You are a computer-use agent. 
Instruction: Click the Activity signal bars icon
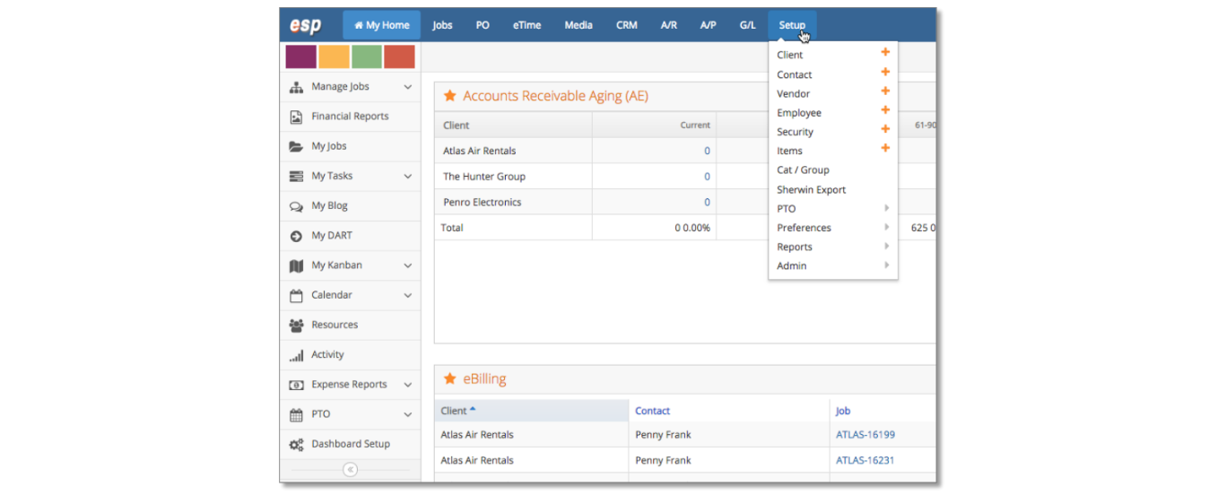point(296,355)
